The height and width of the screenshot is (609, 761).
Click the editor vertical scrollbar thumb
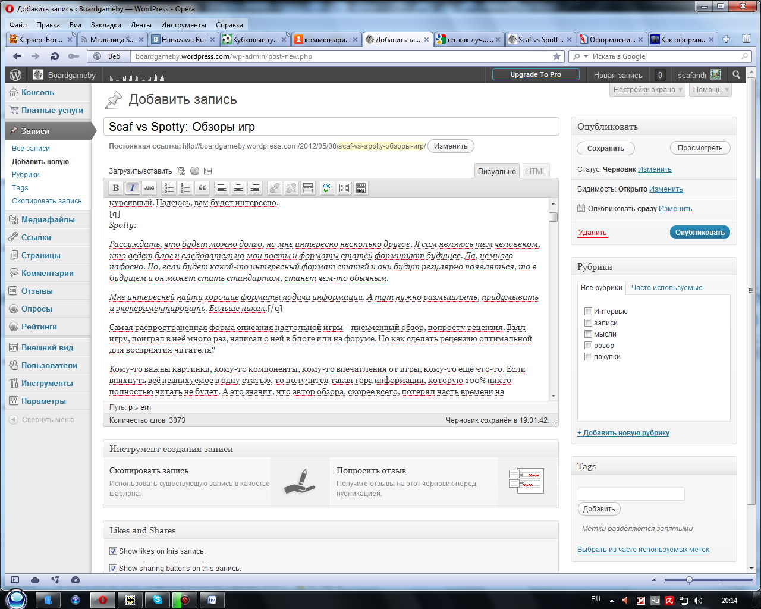[553, 217]
